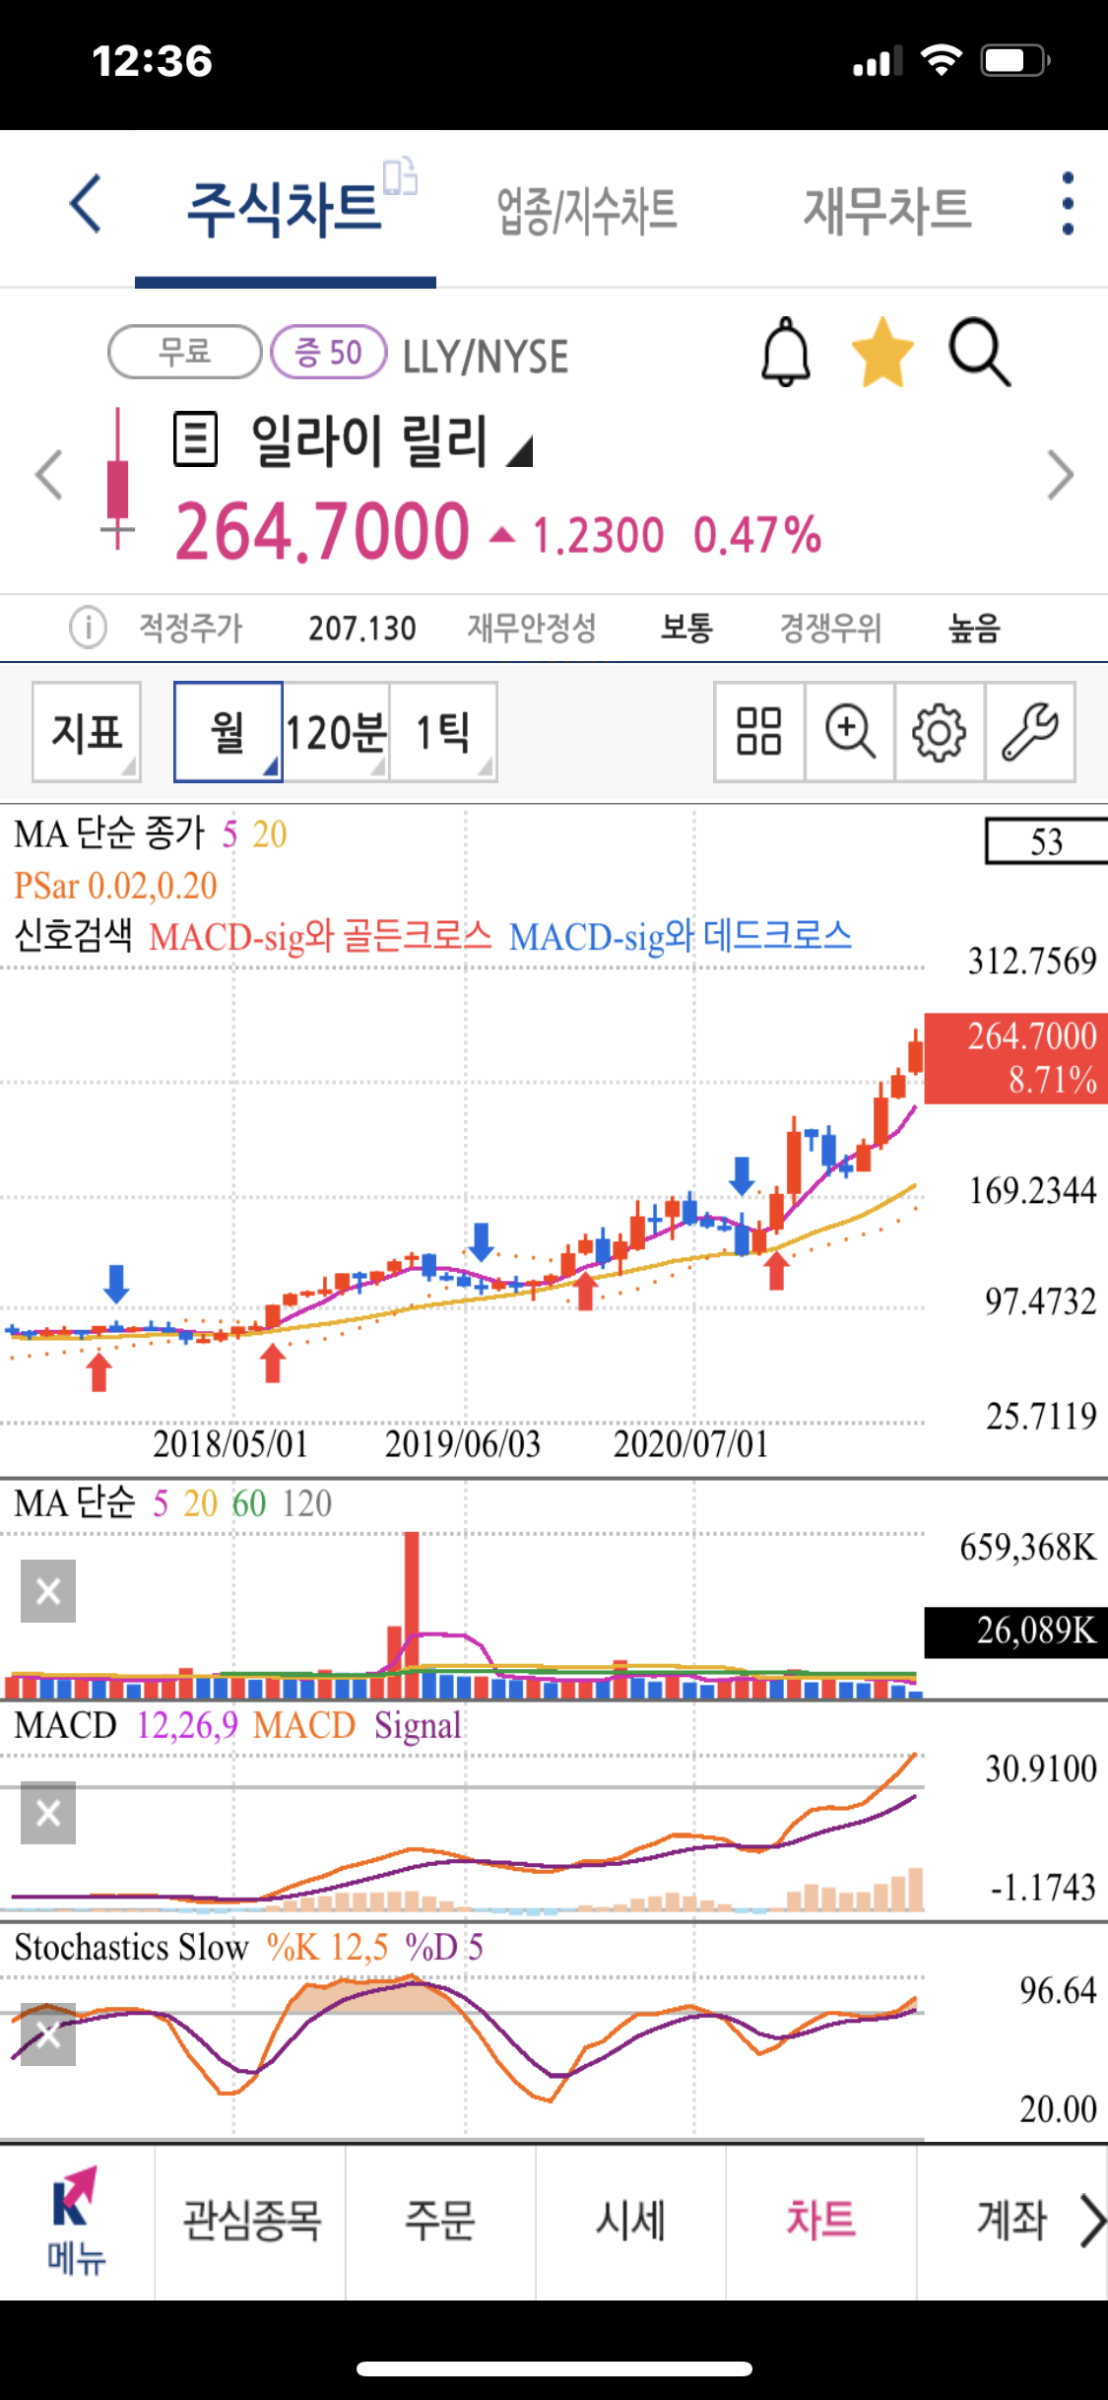Image resolution: width=1108 pixels, height=2400 pixels.
Task: Tap the PSar 0.02,0.20 indicator label
Action: point(115,886)
